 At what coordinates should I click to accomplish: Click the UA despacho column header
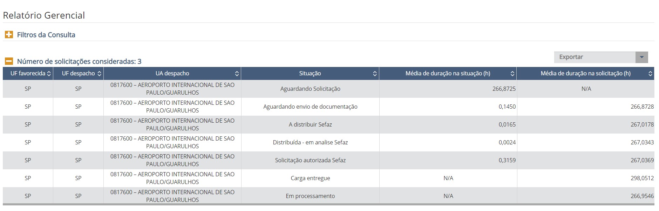(172, 74)
